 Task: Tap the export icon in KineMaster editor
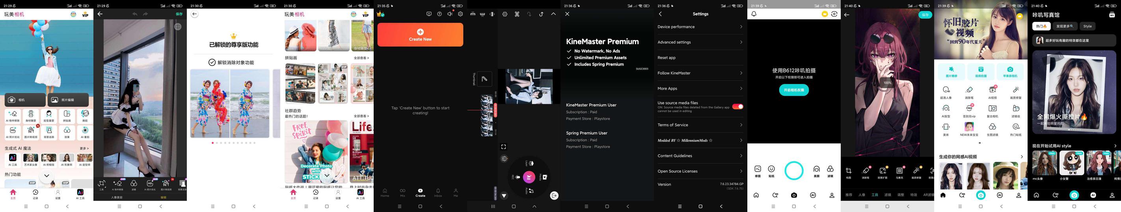point(554,196)
